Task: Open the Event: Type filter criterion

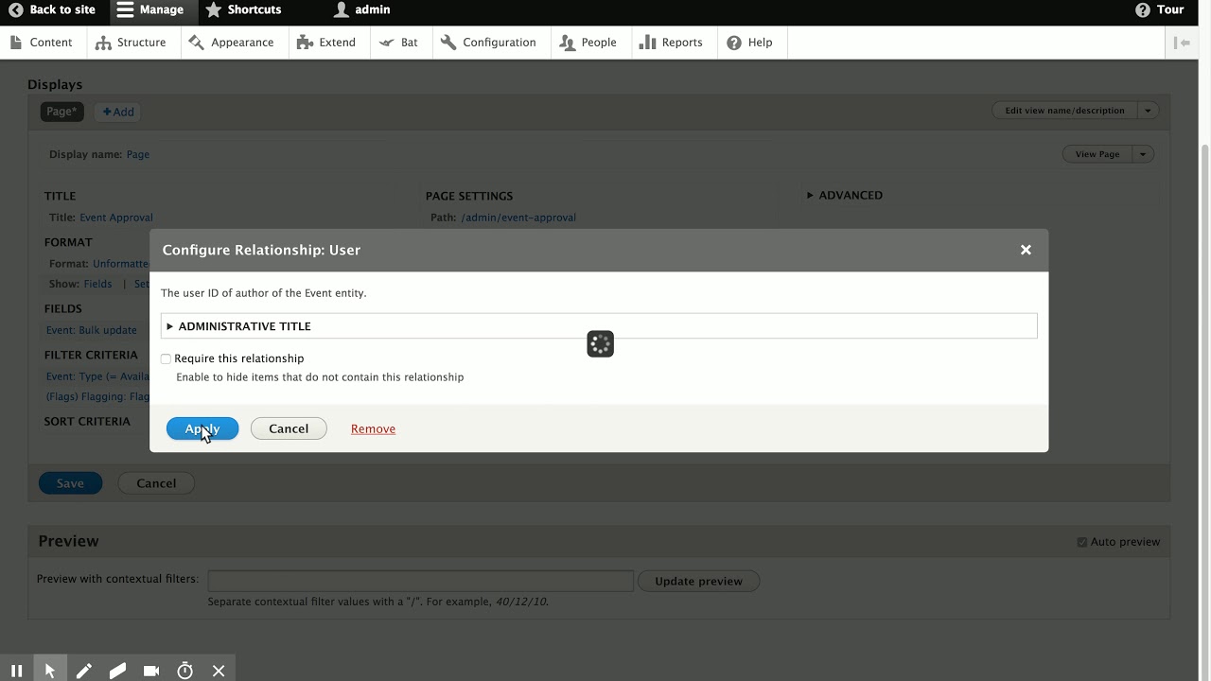Action: (97, 376)
